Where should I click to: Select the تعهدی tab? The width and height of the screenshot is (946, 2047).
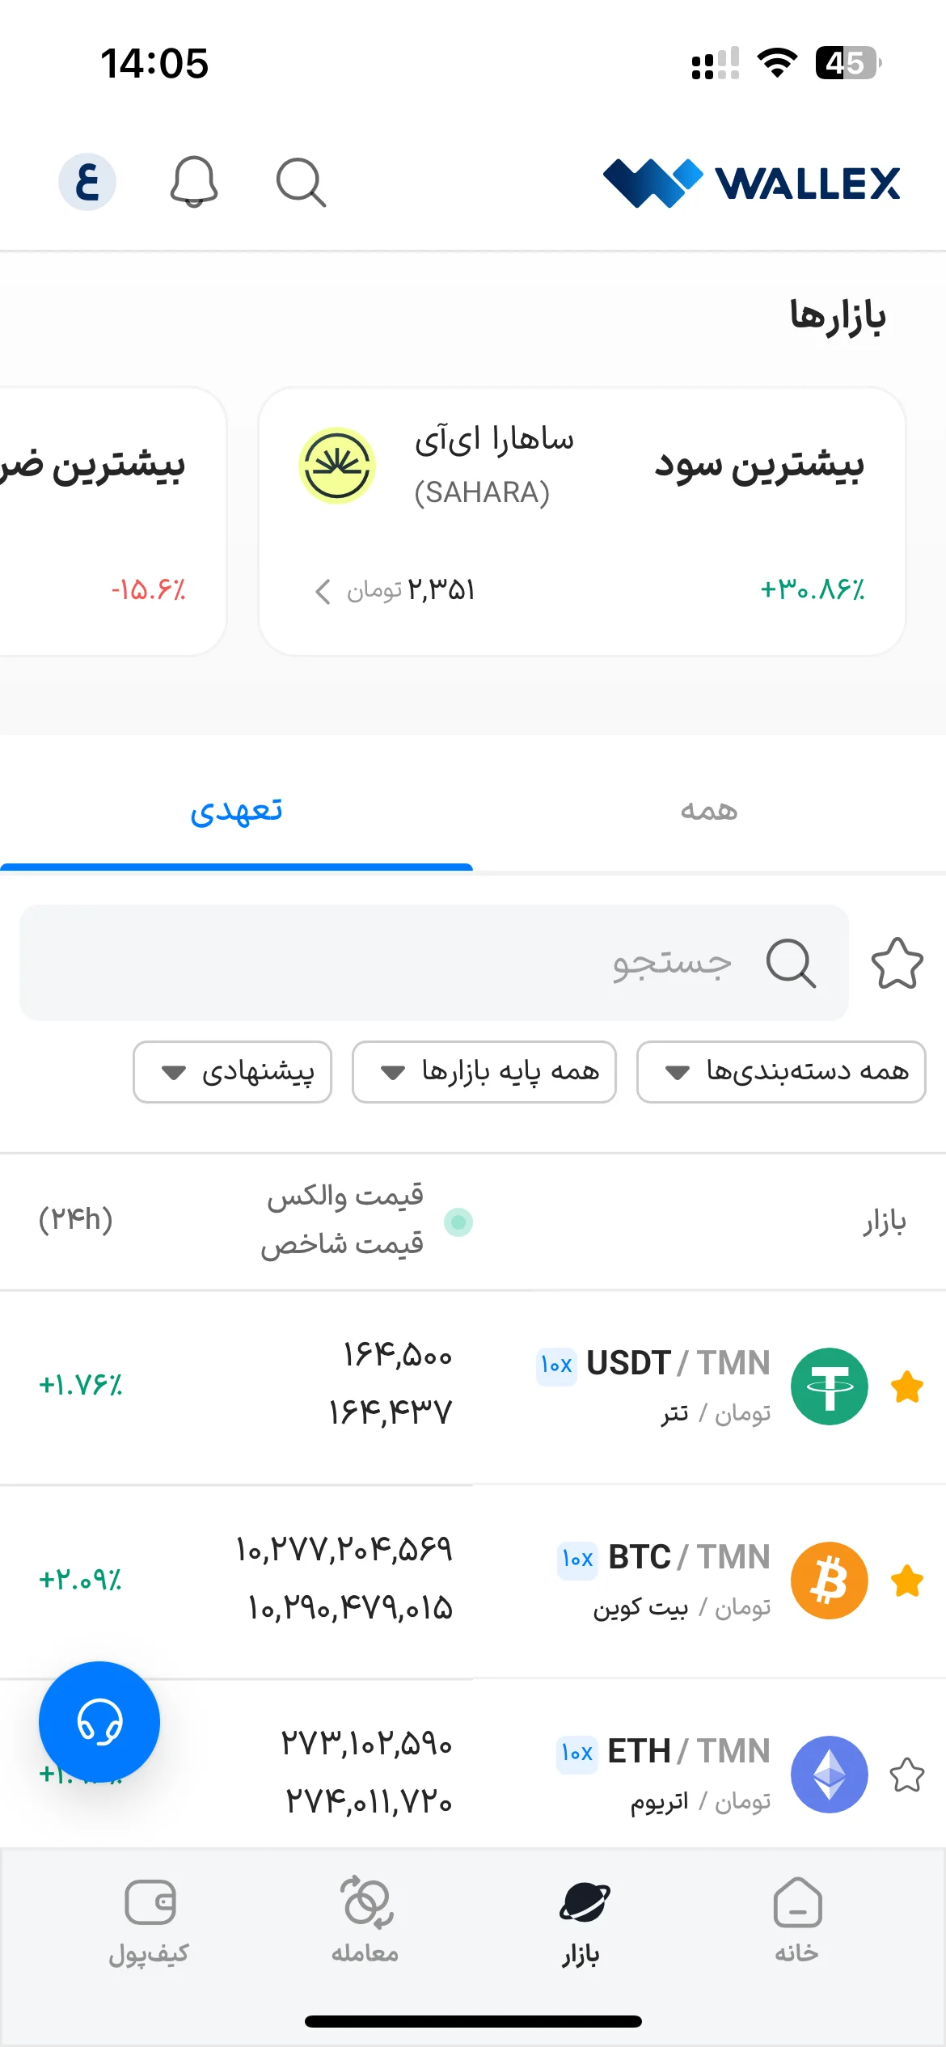(236, 810)
